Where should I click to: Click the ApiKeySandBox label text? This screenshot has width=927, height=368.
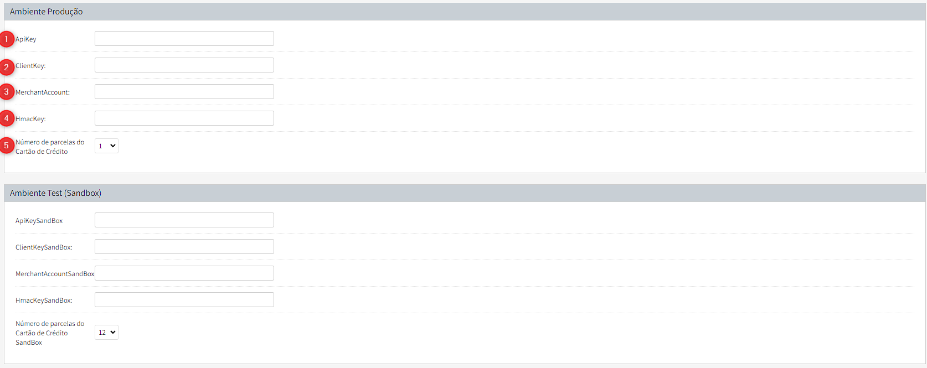(39, 221)
